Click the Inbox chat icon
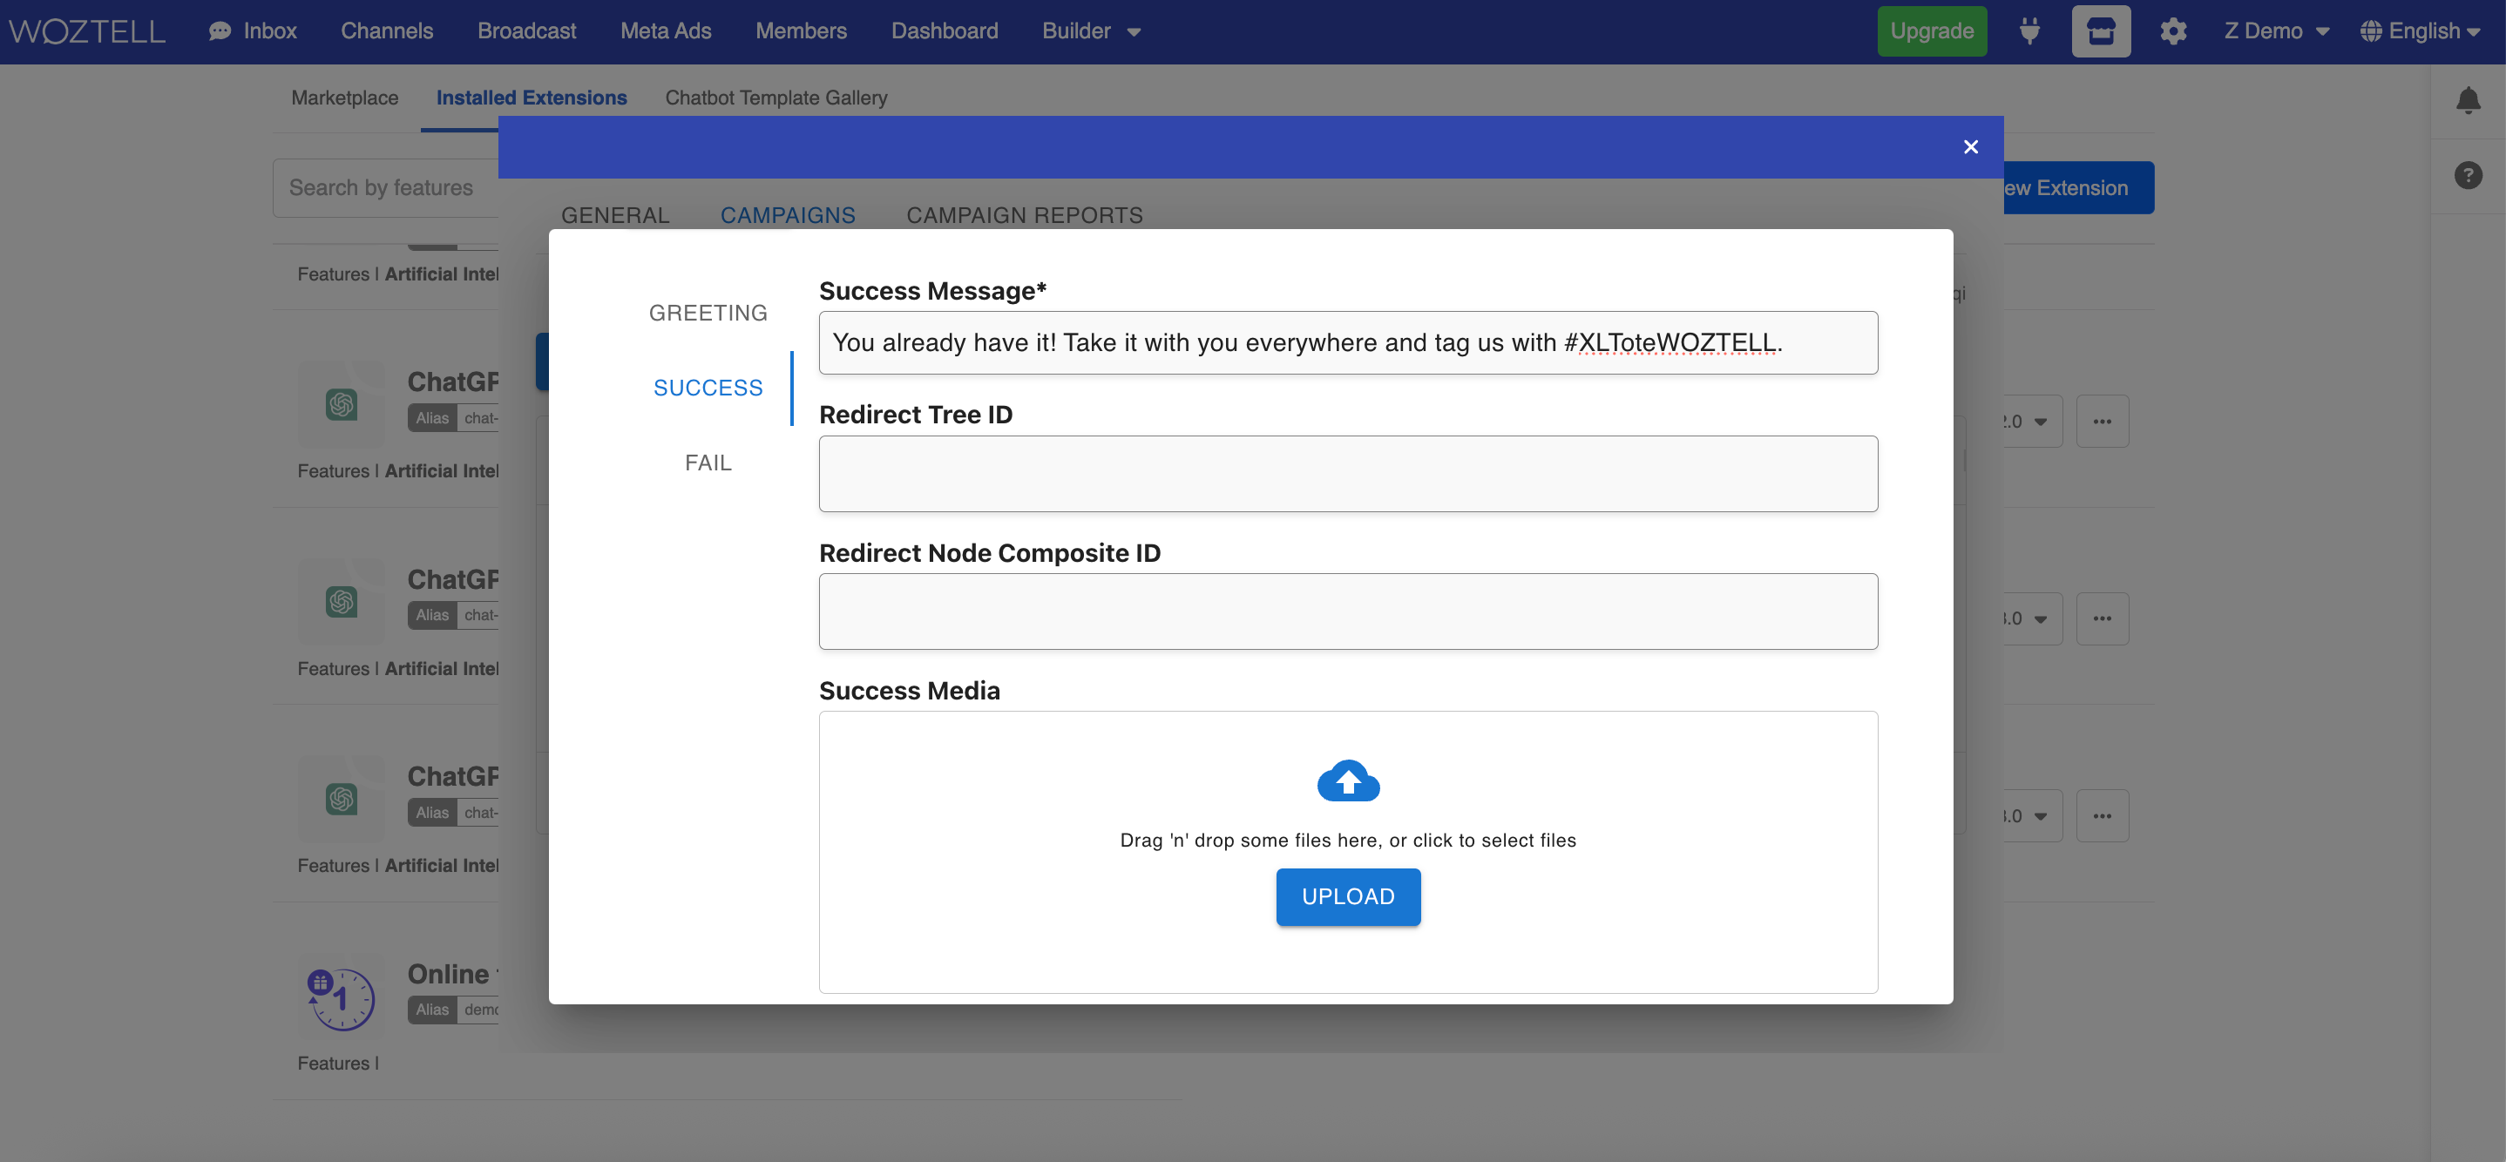The width and height of the screenshot is (2506, 1162). point(220,31)
